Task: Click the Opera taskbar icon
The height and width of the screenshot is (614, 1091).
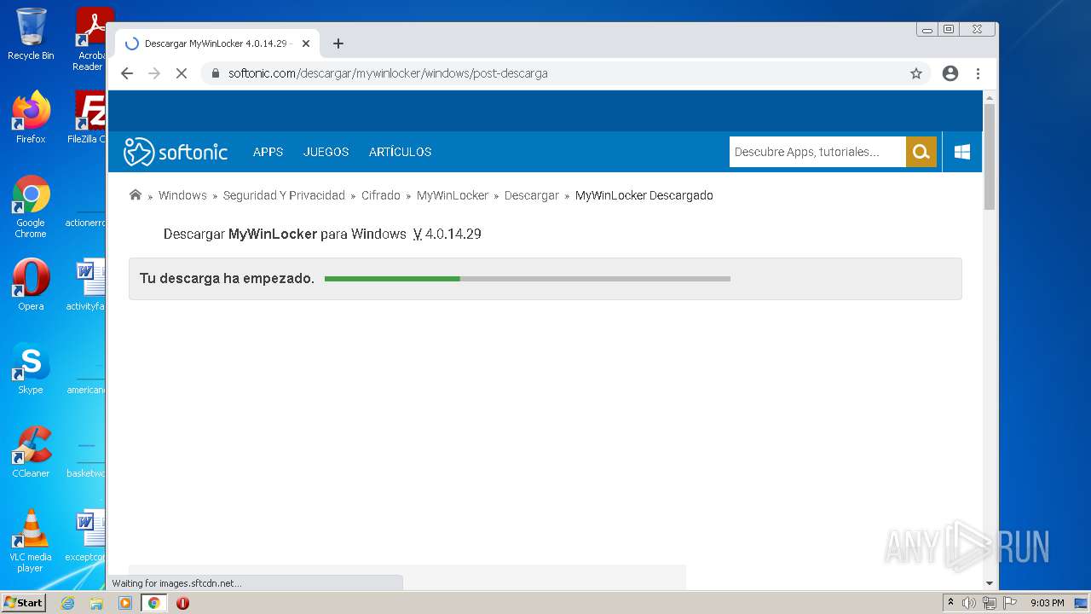Action: click(182, 603)
